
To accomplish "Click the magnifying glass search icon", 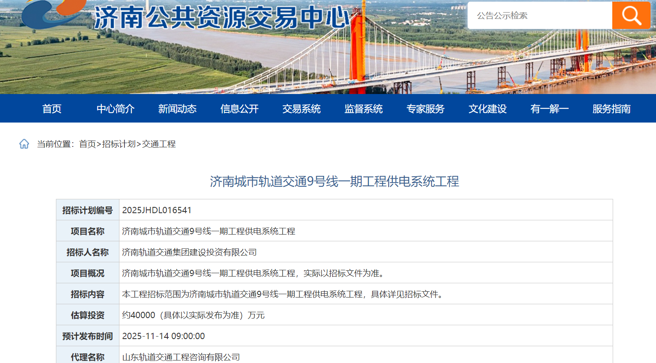I will pos(630,15).
